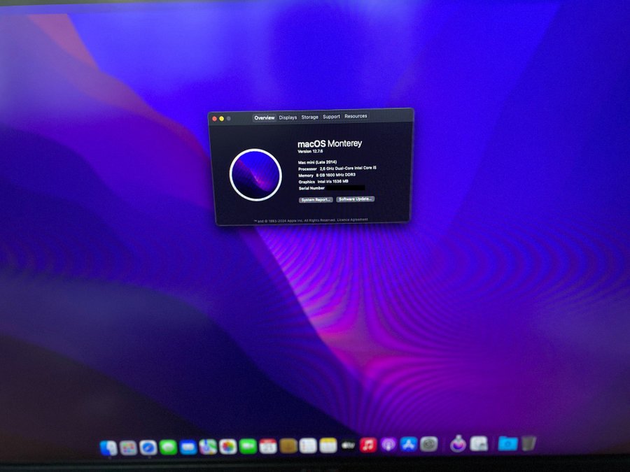Launch Photos from the dock
Screen dimensions: 630x472
(227, 447)
